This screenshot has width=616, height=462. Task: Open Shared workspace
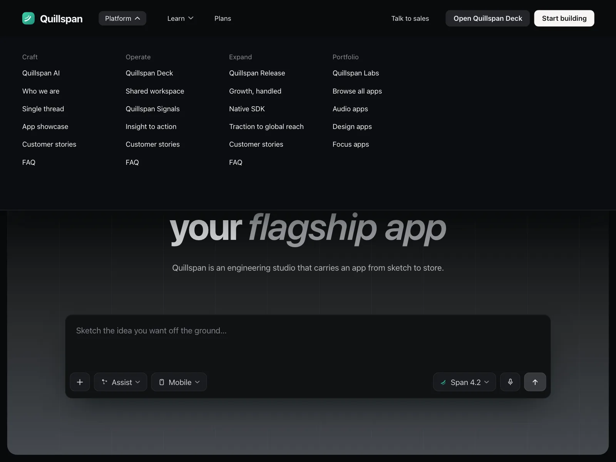pyautogui.click(x=155, y=91)
